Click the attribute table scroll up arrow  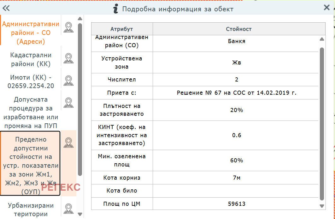(322, 39)
